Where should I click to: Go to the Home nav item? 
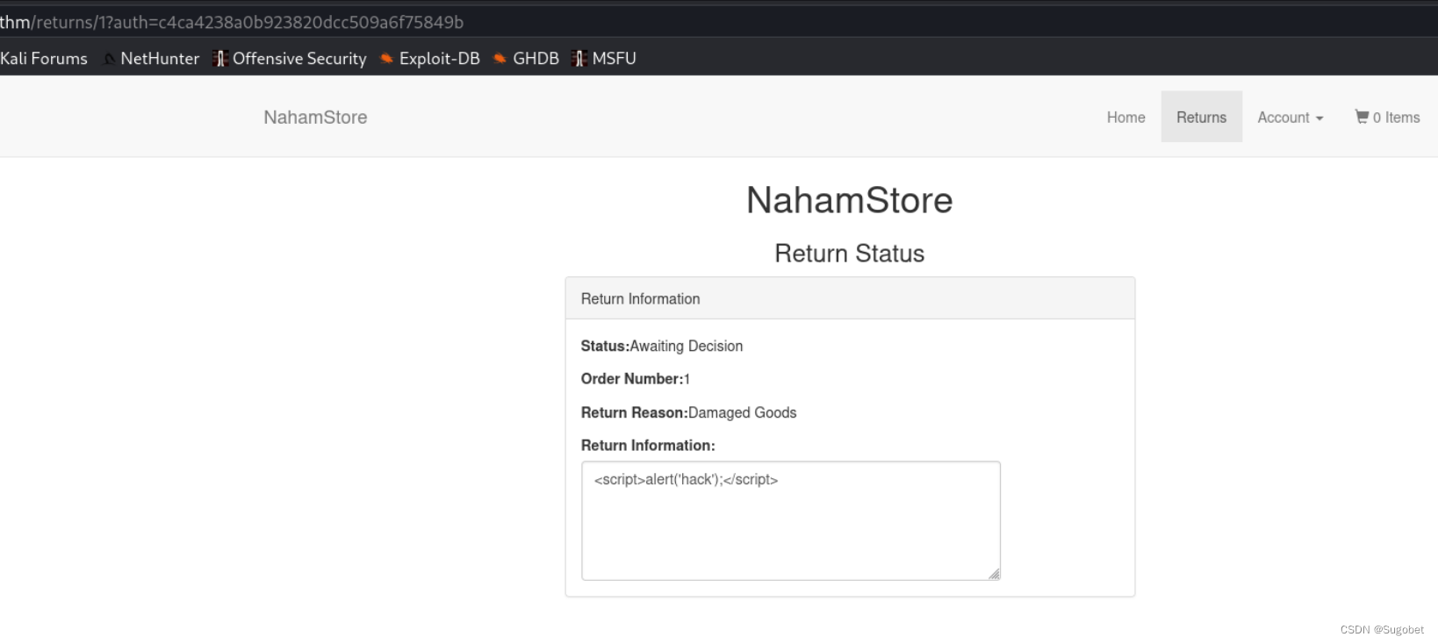1125,118
